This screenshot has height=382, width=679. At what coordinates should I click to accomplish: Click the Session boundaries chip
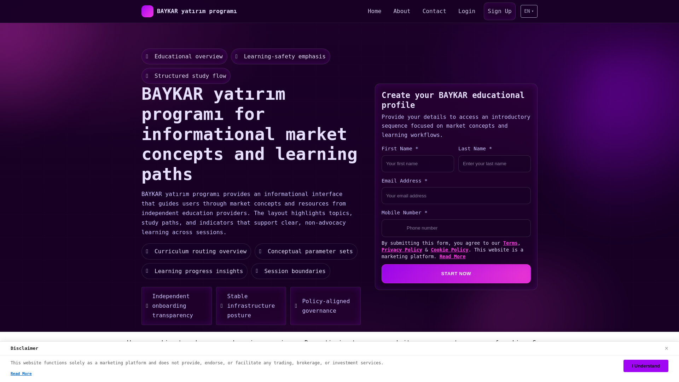(x=291, y=271)
